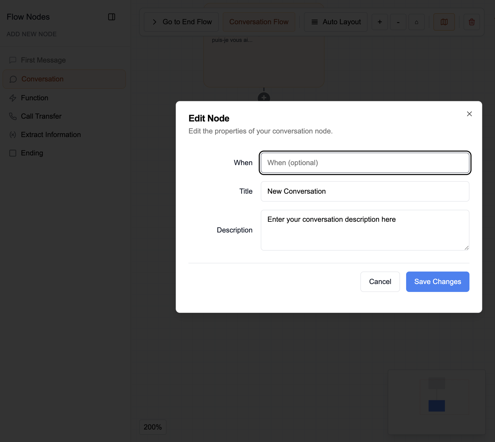Click the Auto Layout button

coord(336,22)
